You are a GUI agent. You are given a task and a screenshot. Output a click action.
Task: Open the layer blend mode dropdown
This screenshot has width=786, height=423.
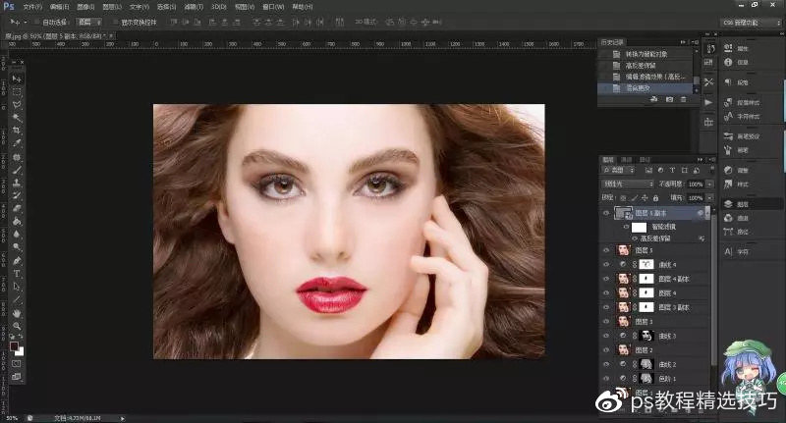pyautogui.click(x=629, y=184)
